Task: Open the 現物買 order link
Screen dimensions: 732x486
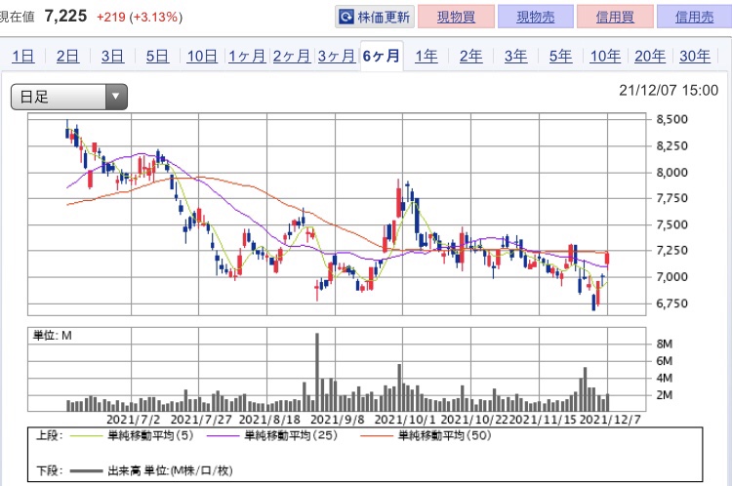Action: click(456, 18)
